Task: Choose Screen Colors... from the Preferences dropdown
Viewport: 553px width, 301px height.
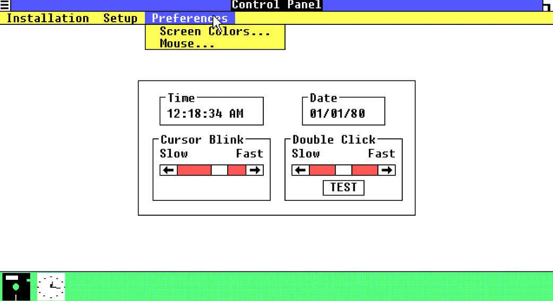Action: (215, 31)
